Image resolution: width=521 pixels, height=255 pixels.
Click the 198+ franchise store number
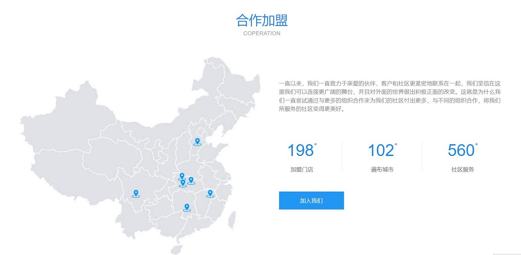point(301,151)
